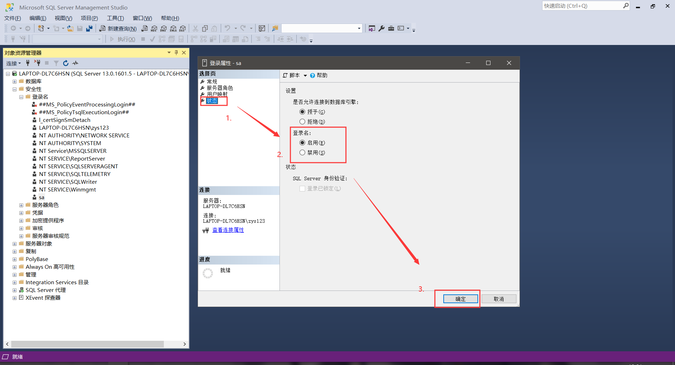Select the 启用(E) radio option

pos(302,143)
